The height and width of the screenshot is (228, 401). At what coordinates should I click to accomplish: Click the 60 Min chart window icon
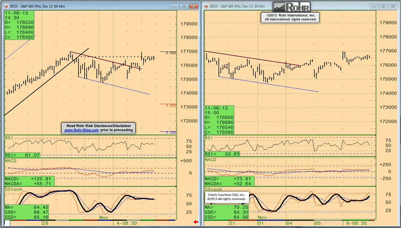point(6,6)
